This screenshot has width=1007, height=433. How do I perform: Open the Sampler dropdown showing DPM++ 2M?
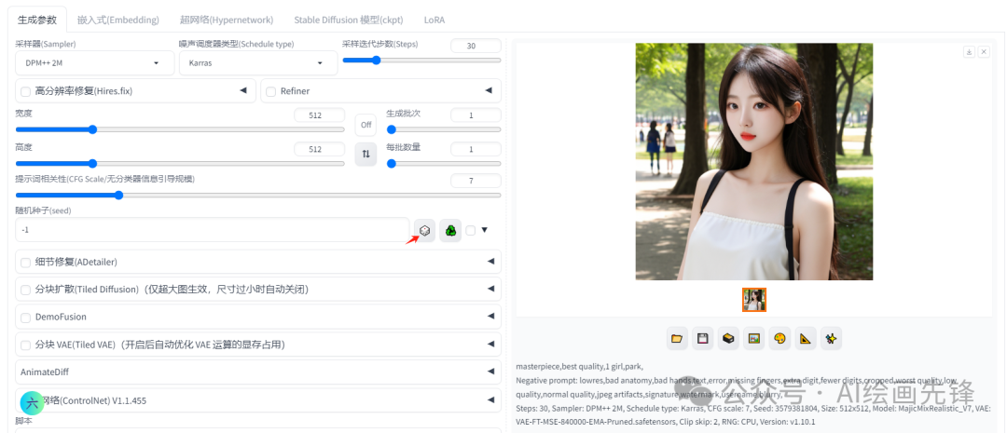[95, 63]
